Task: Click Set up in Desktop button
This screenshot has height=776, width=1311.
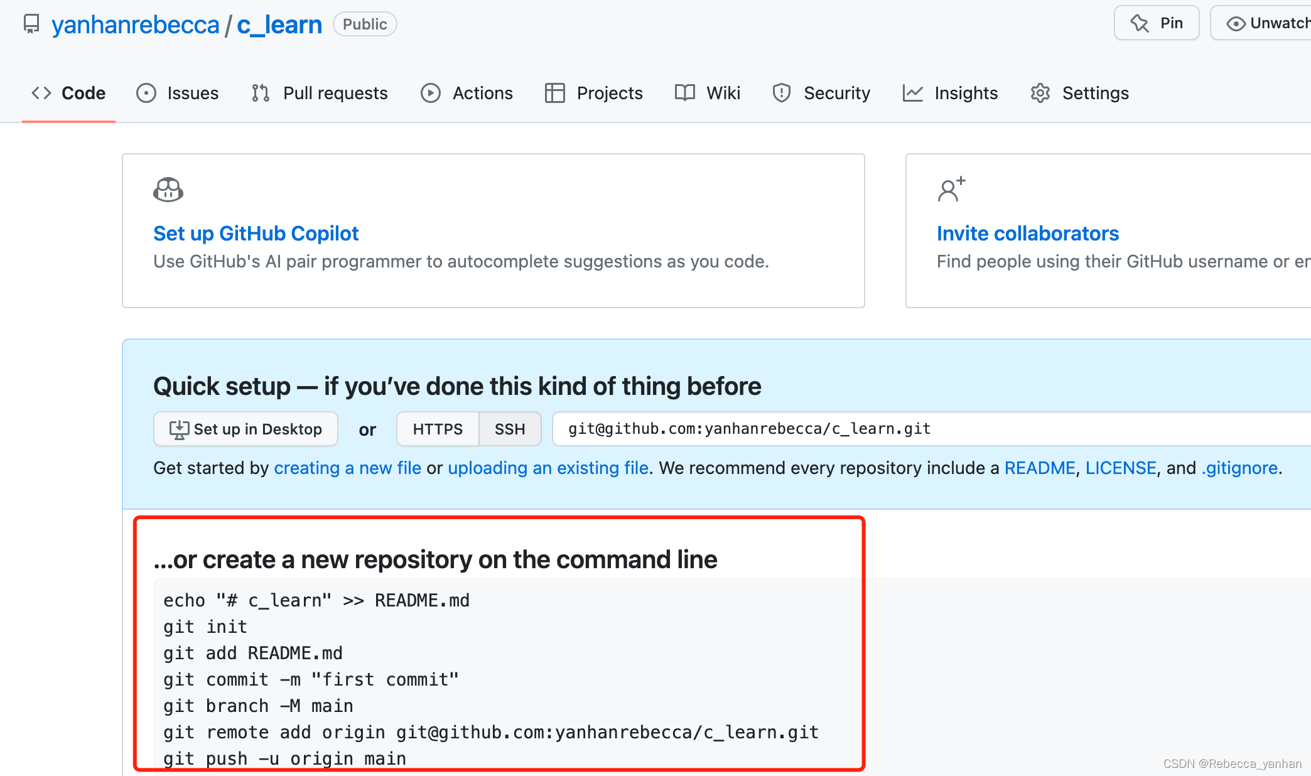Action: 245,429
